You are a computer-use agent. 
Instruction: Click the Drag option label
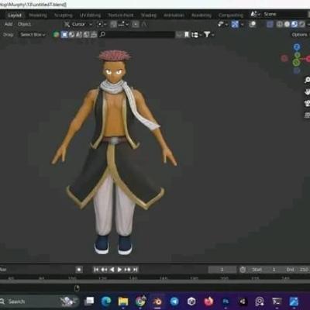pyautogui.click(x=8, y=35)
